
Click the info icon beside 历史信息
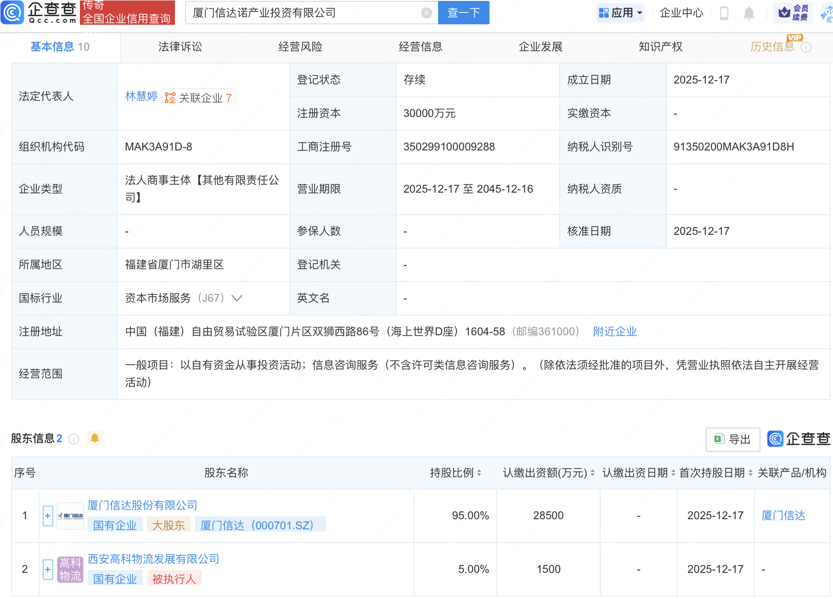pyautogui.click(x=807, y=47)
